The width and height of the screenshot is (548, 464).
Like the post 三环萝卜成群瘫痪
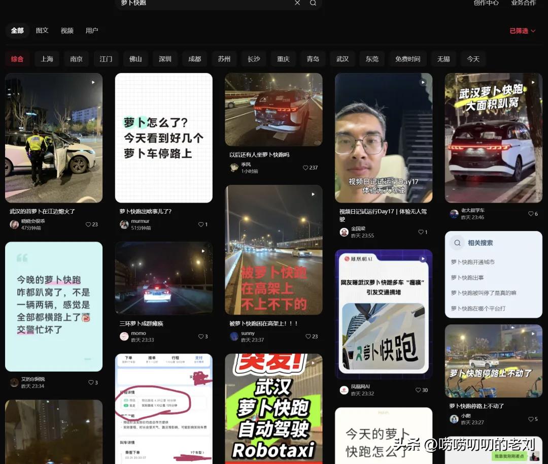[200, 337]
